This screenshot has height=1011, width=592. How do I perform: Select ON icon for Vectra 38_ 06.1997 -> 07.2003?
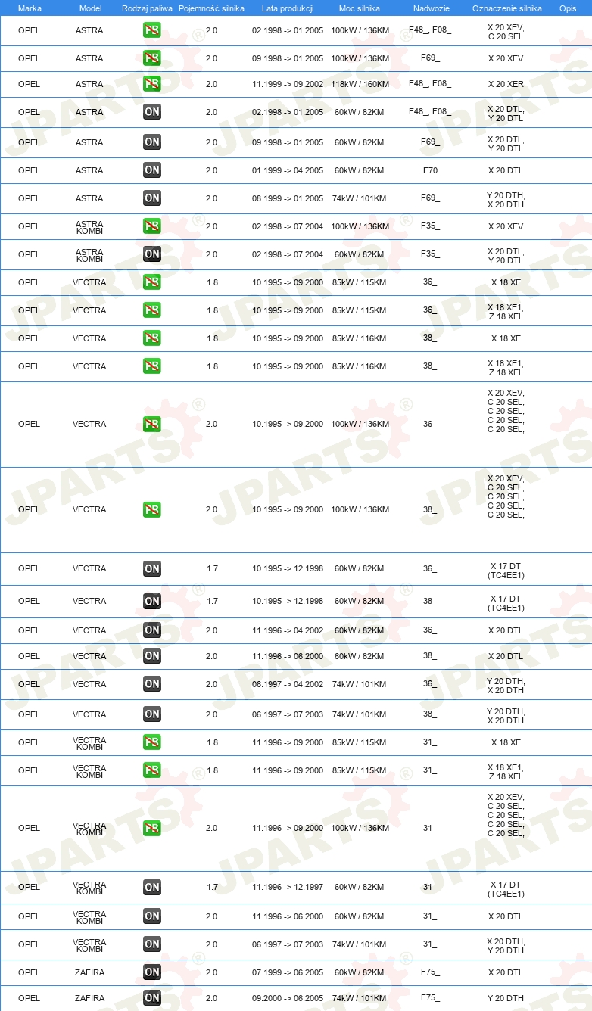click(152, 714)
